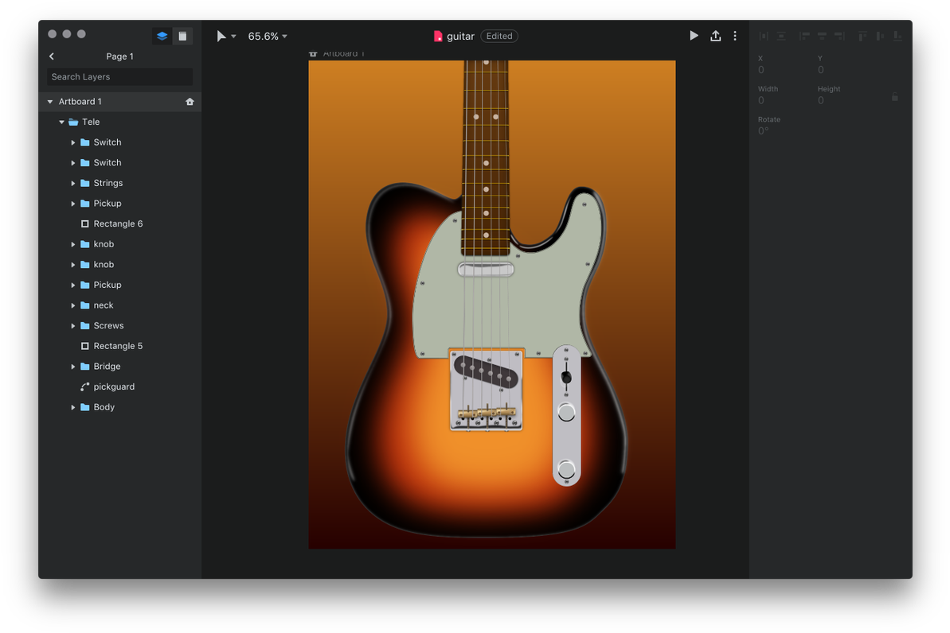Click the distribute horizontally icon
950x633 pixels.
(x=763, y=36)
